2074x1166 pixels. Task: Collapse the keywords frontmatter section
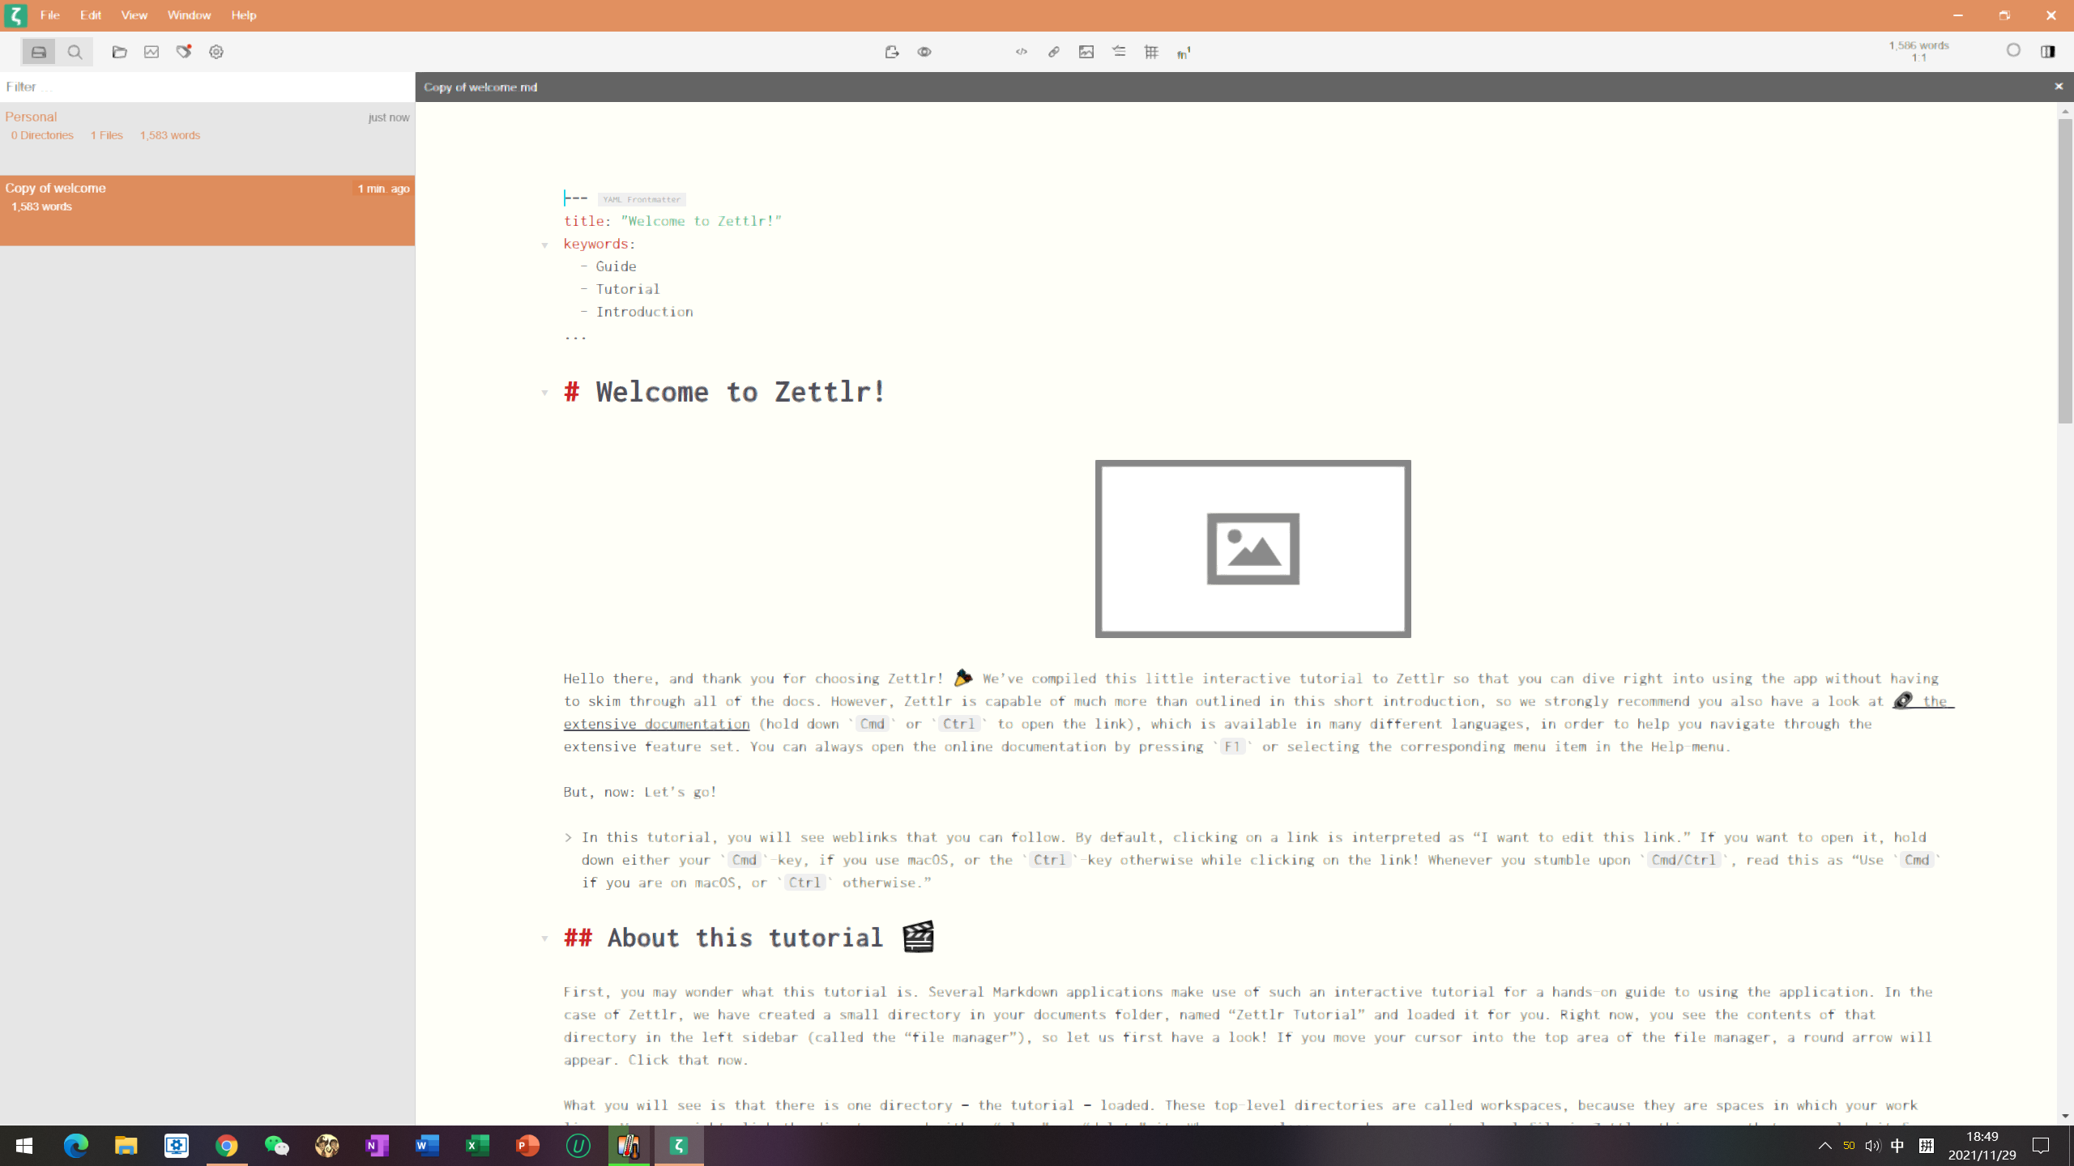click(544, 244)
